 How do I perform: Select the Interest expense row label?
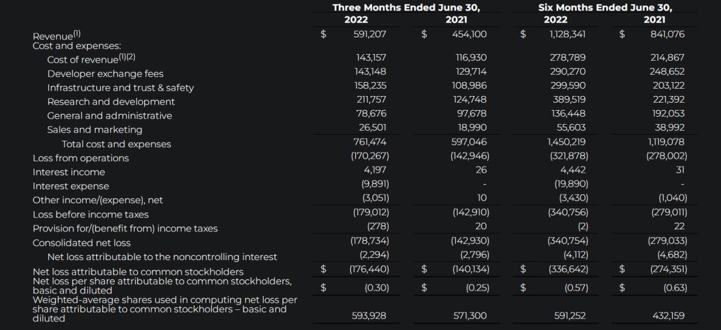pos(71,186)
